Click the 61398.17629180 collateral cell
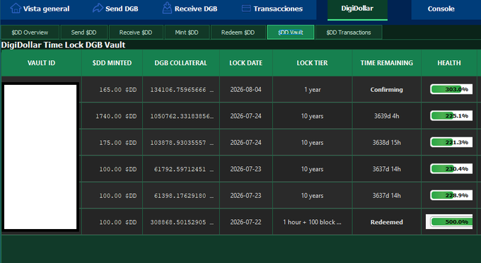The image size is (481, 263). tap(181, 196)
